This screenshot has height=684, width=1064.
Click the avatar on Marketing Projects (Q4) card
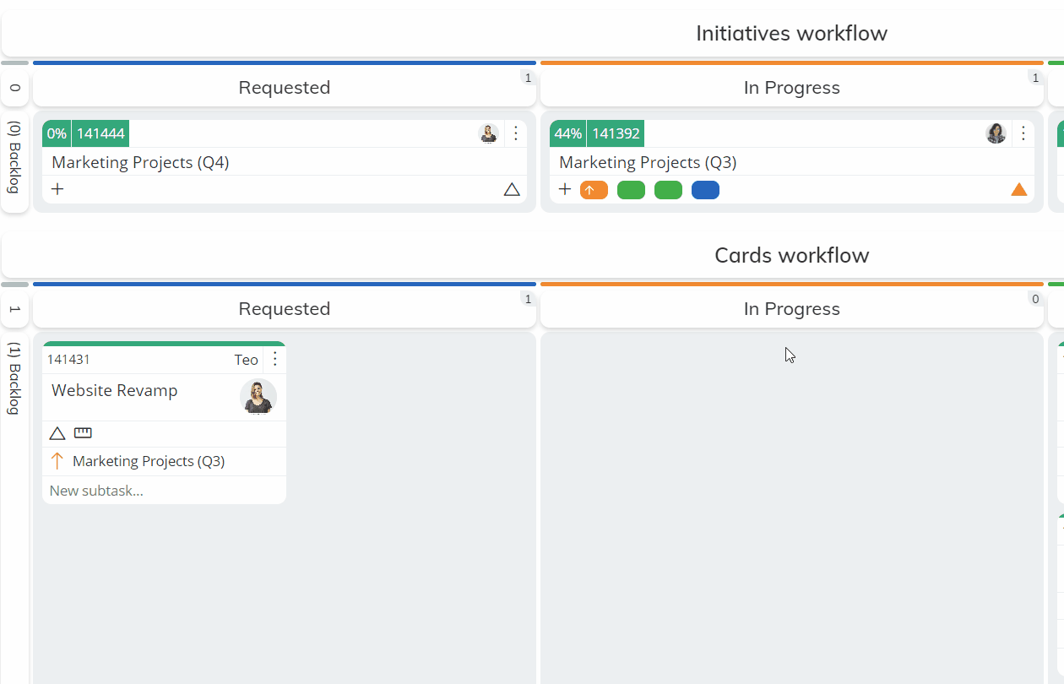coord(488,133)
